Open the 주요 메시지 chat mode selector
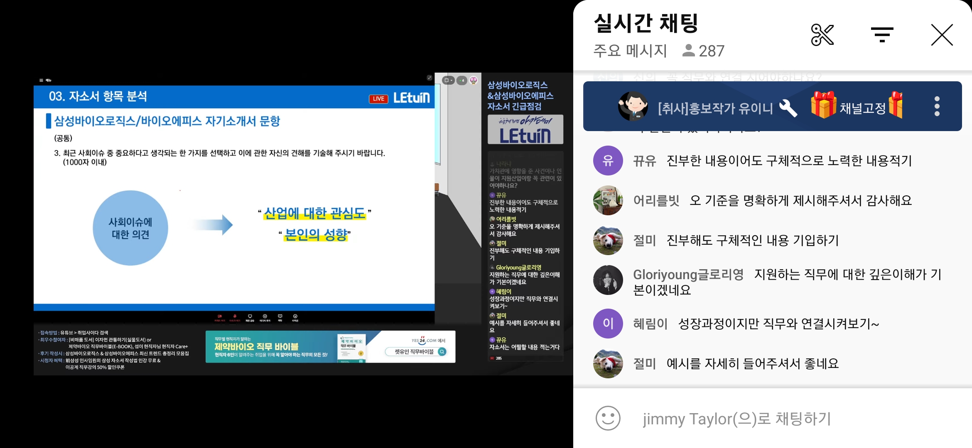This screenshot has width=972, height=448. pyautogui.click(x=630, y=51)
